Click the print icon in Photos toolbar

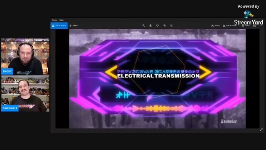[254, 26]
